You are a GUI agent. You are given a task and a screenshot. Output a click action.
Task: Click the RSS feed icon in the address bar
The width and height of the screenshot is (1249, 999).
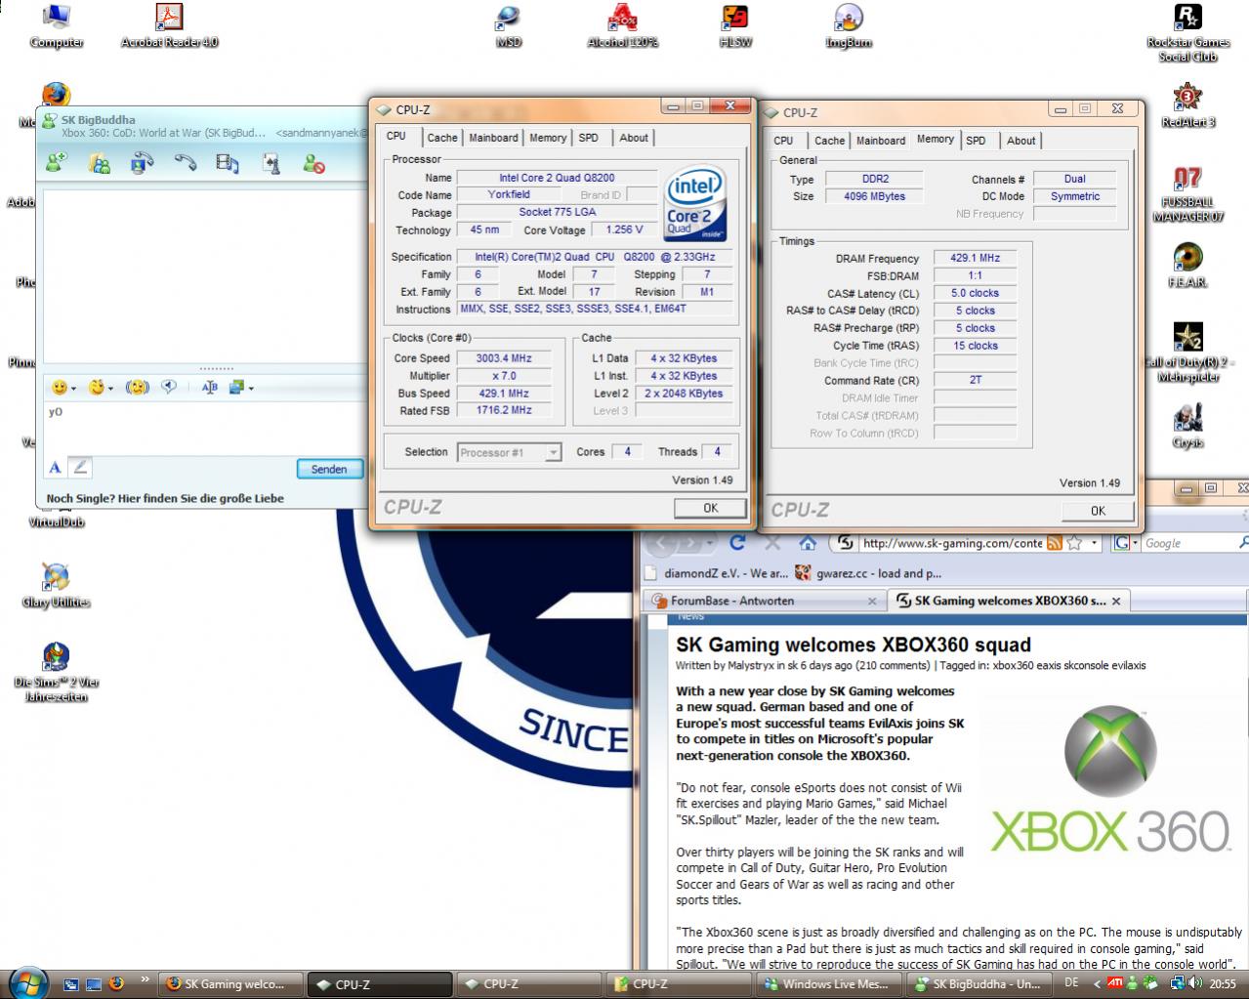pos(1054,543)
